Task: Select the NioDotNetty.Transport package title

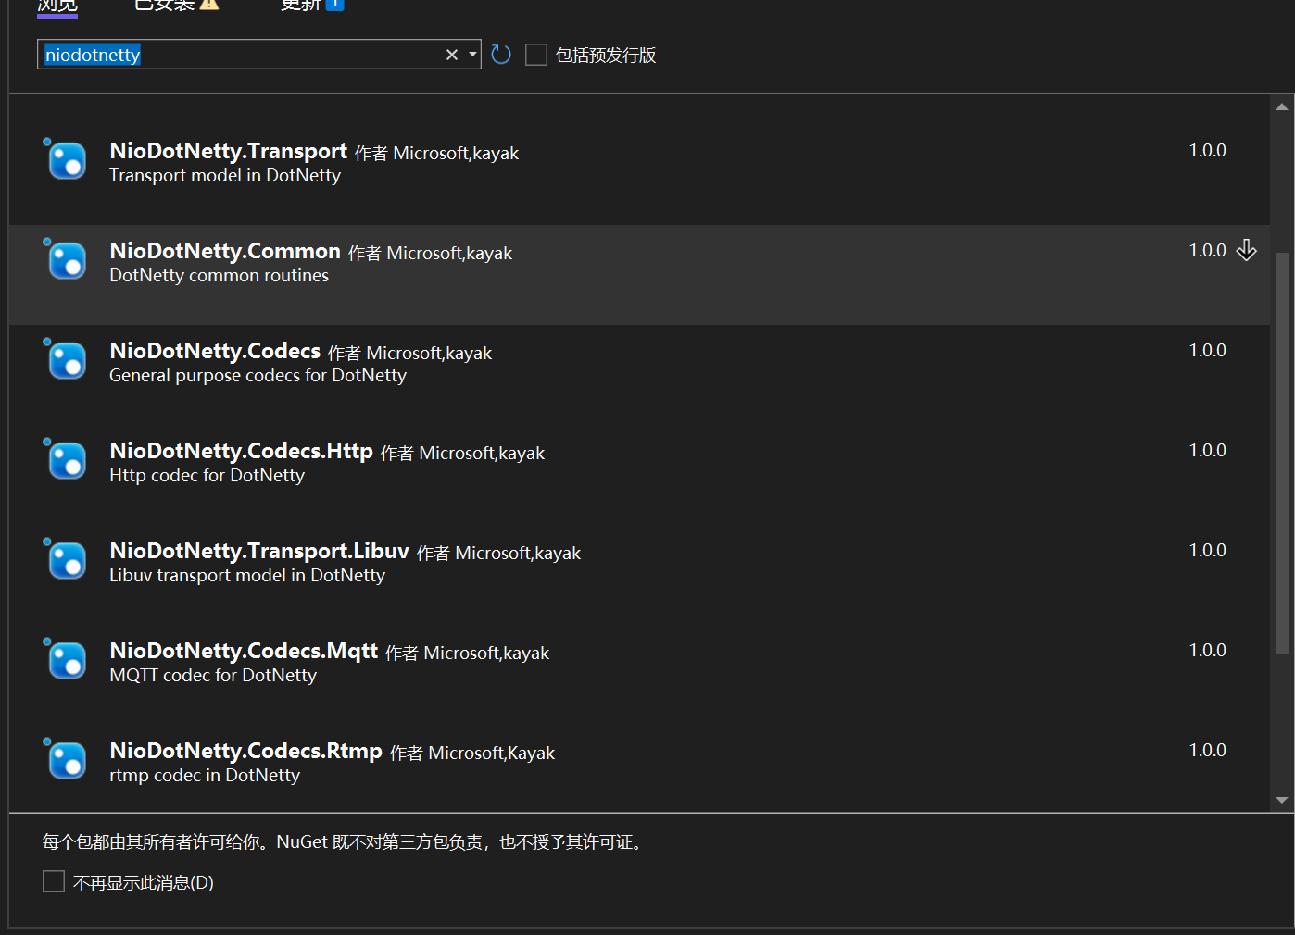Action: pos(228,151)
